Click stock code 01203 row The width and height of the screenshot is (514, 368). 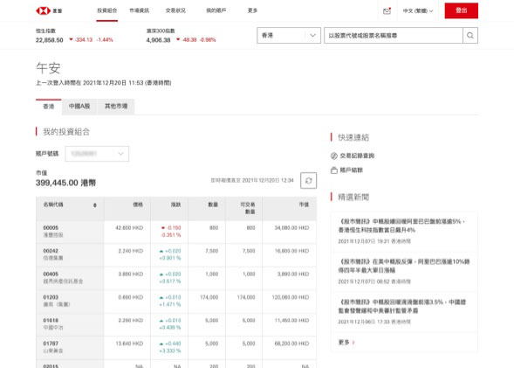(x=176, y=301)
